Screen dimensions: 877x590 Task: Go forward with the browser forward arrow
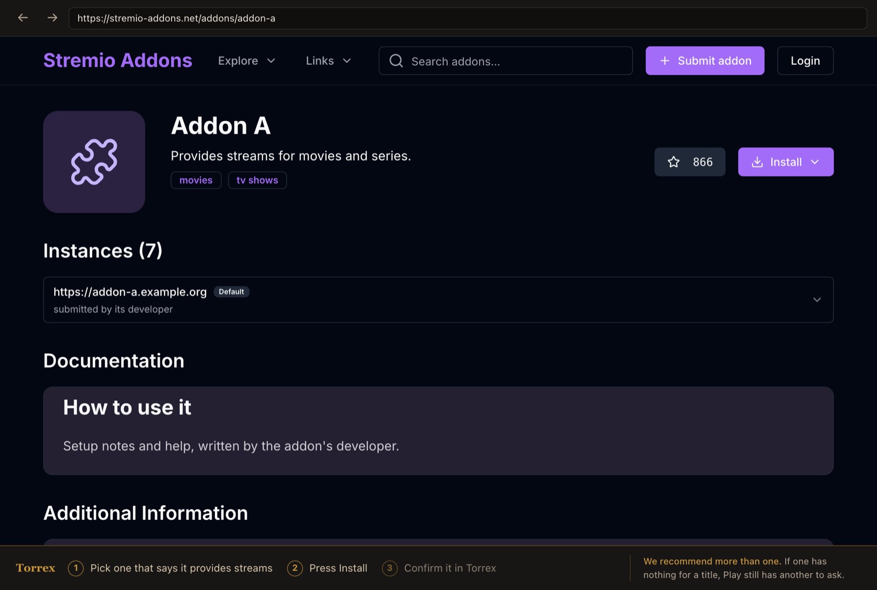pos(52,18)
